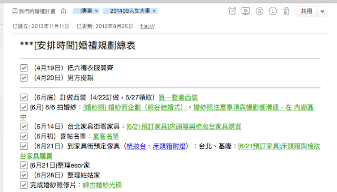Uncheck (4月19日) 把六禮衣服買齊 checkbox
This screenshot has width=337, height=192.
pos(24,68)
